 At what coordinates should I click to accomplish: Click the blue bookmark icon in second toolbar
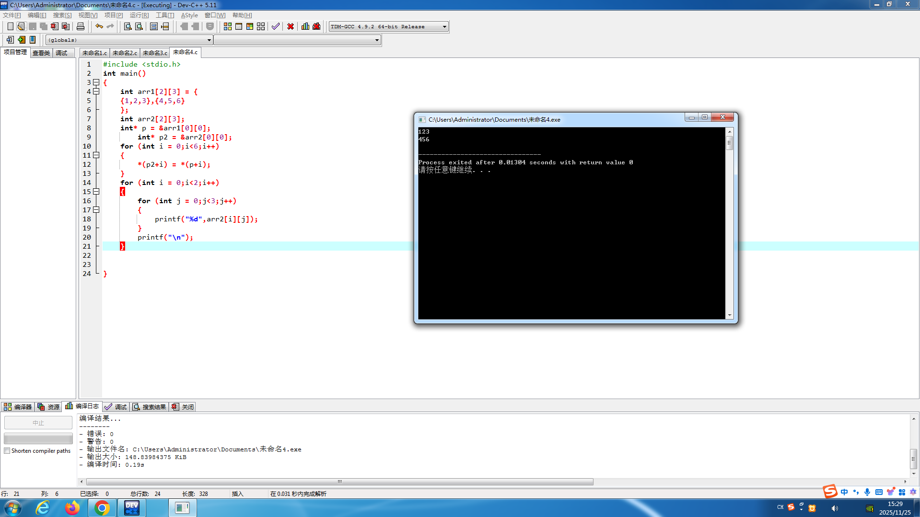pos(33,40)
